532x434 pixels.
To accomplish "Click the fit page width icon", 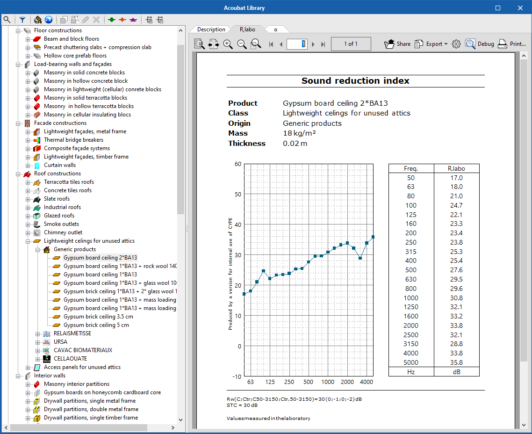I will (214, 44).
